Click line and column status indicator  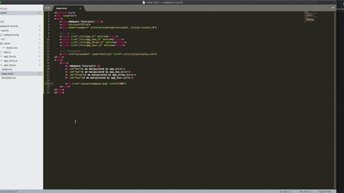9,191
